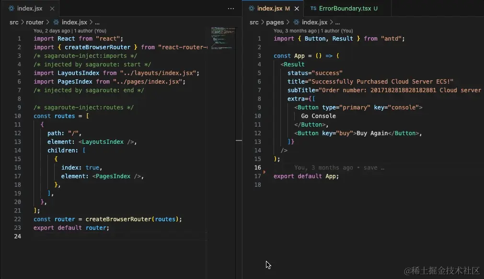Close the right pane index.jsx M tab
The image size is (484, 279).
coord(297,9)
